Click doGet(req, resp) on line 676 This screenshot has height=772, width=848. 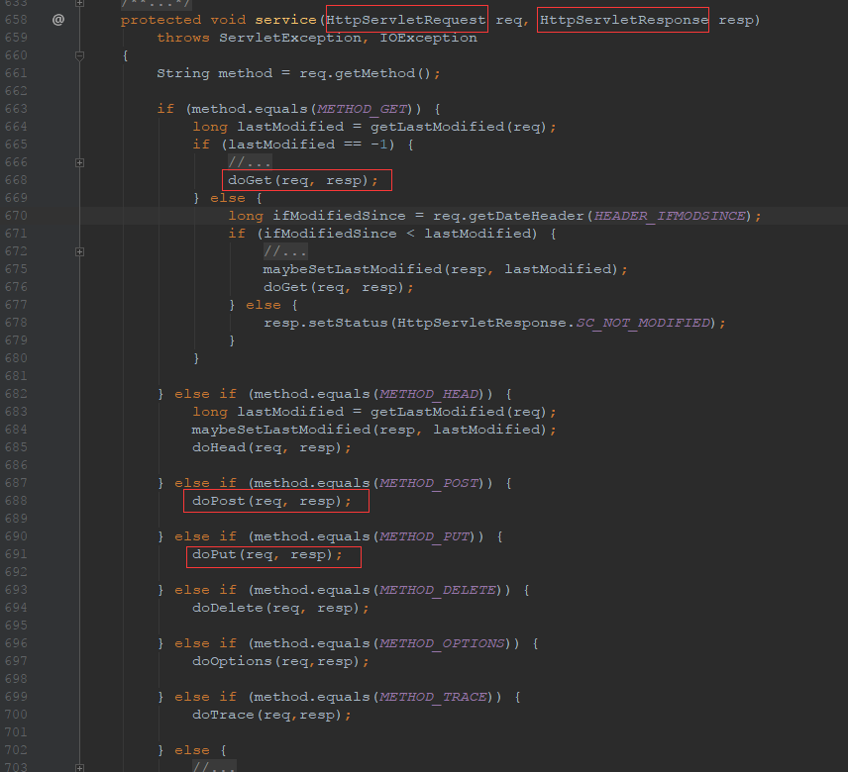334,287
